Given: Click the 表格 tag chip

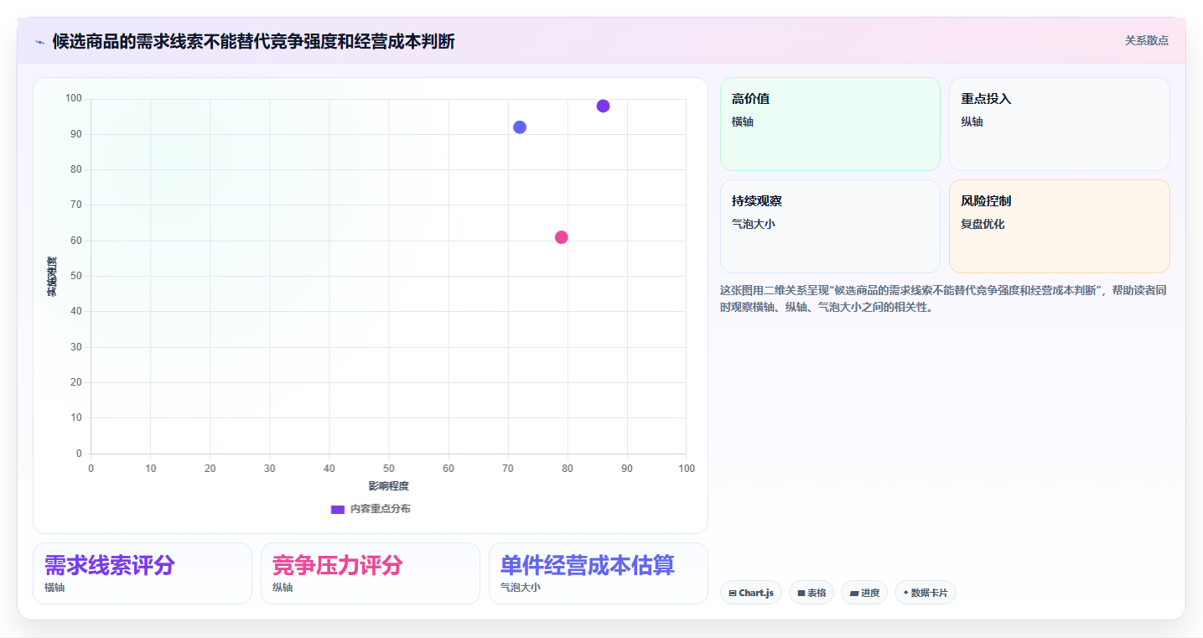Looking at the screenshot, I should click(812, 593).
